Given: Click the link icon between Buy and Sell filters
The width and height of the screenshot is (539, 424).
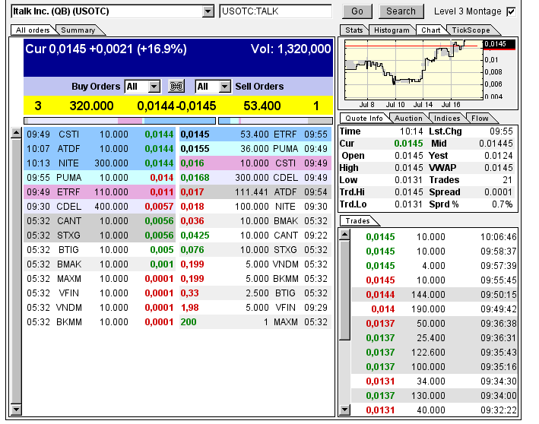Looking at the screenshot, I should click(x=176, y=86).
